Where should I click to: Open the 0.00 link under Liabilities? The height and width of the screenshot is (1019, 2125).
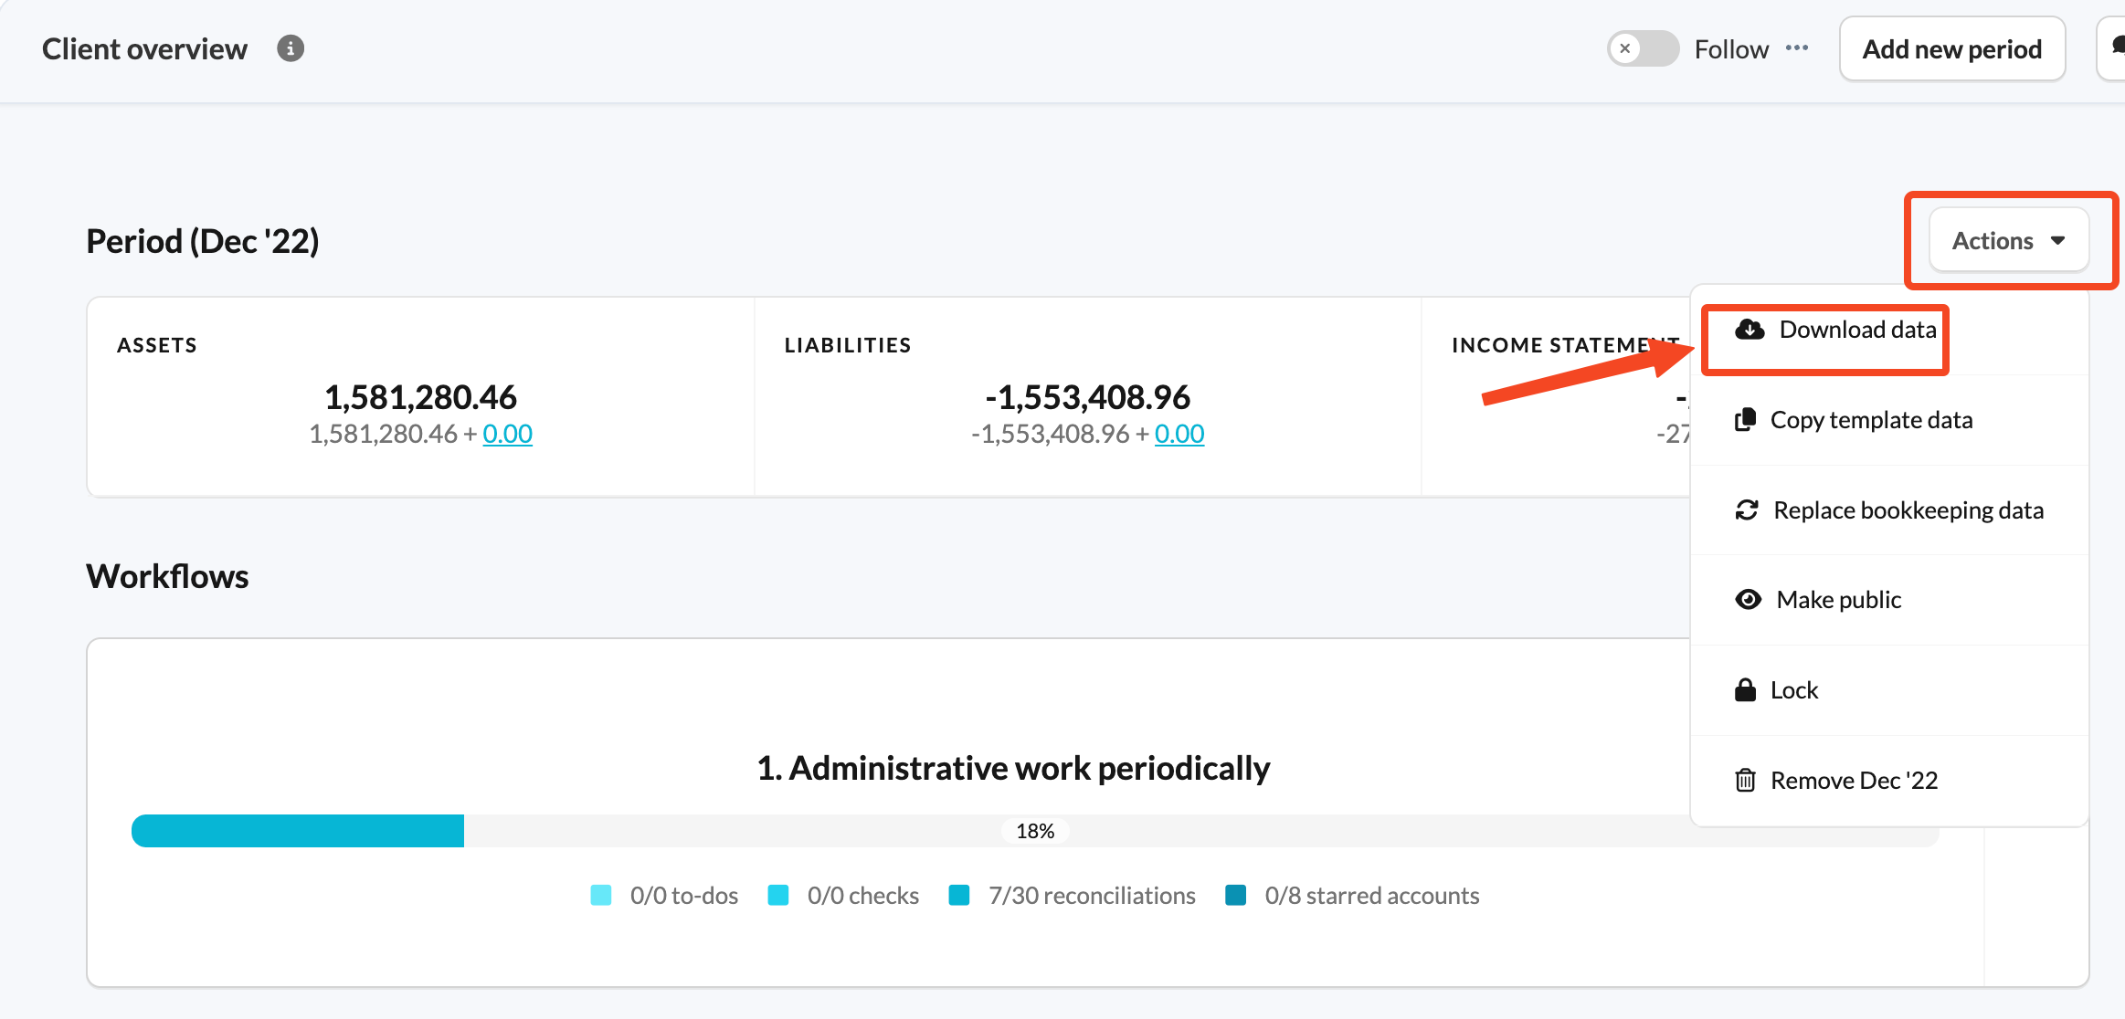(x=1179, y=434)
